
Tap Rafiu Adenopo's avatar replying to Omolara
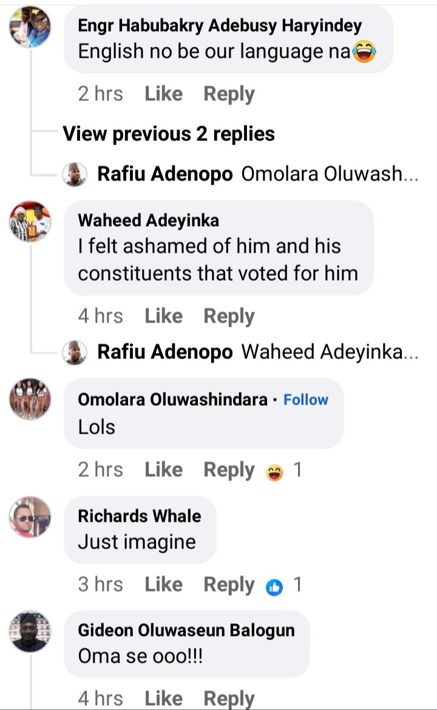pyautogui.click(x=75, y=174)
